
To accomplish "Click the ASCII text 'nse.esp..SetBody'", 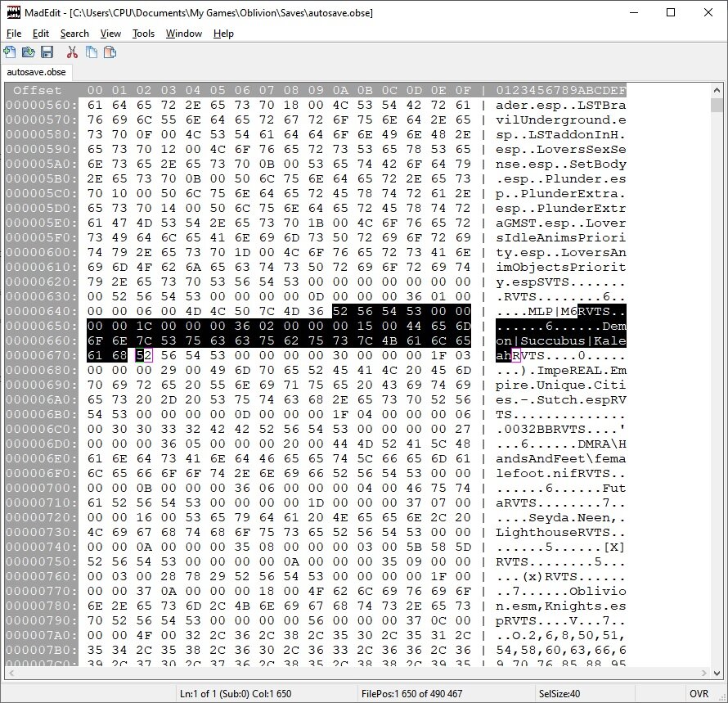I will tap(561, 164).
